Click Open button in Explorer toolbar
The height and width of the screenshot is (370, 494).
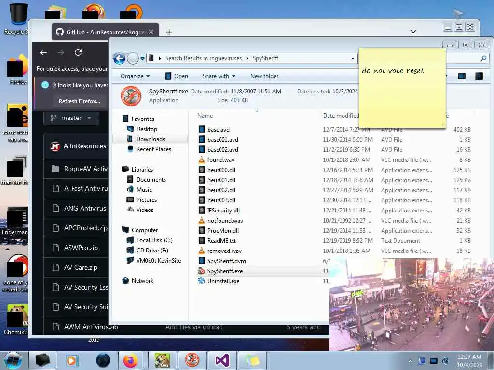(x=177, y=76)
